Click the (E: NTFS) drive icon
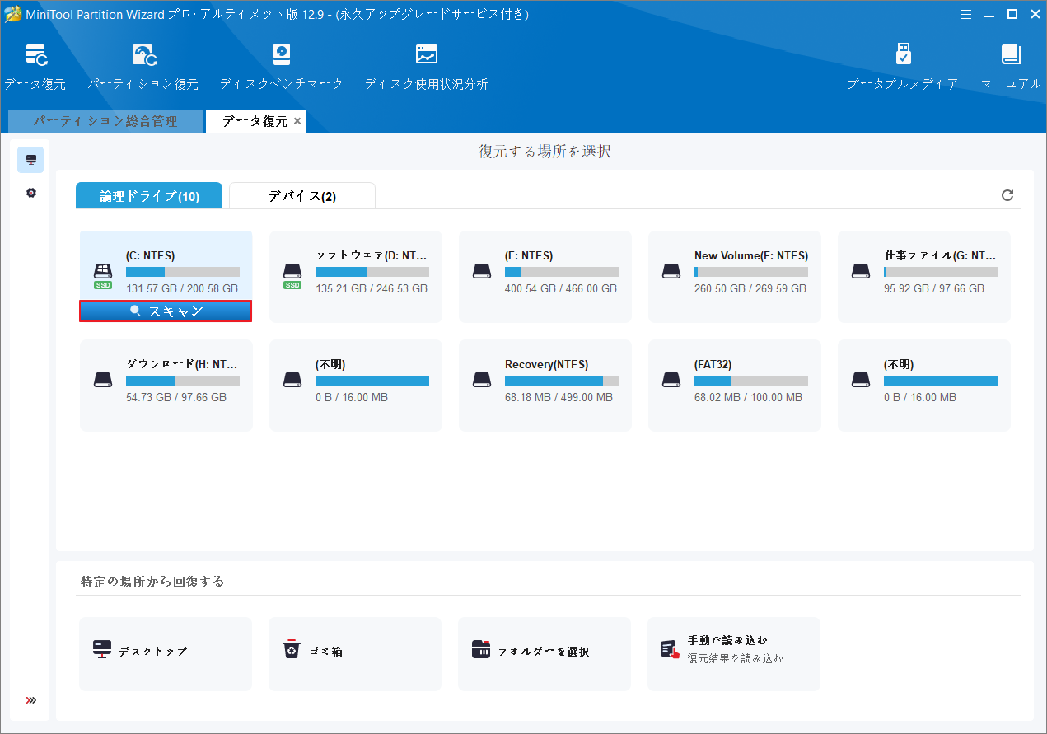Viewport: 1047px width, 734px height. [x=481, y=271]
